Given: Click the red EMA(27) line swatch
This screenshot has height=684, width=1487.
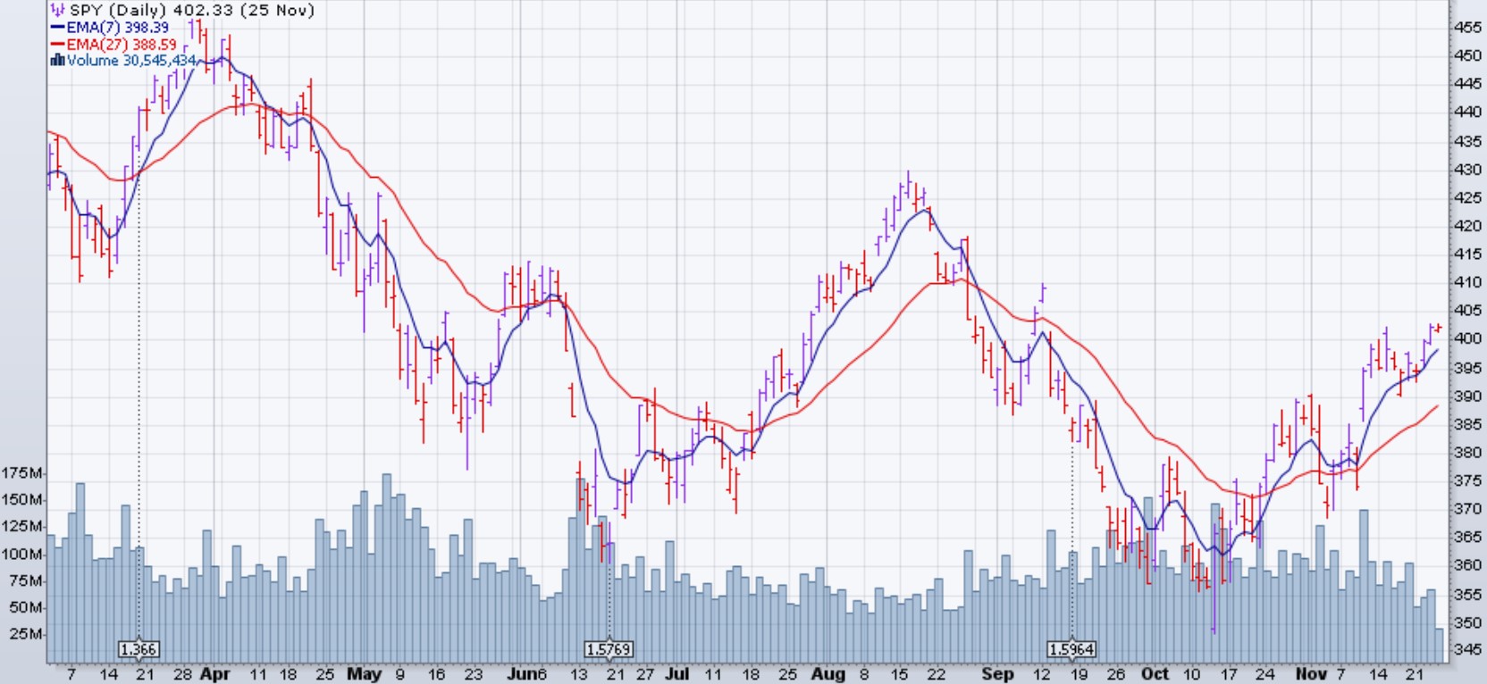Looking at the screenshot, I should pos(57,45).
